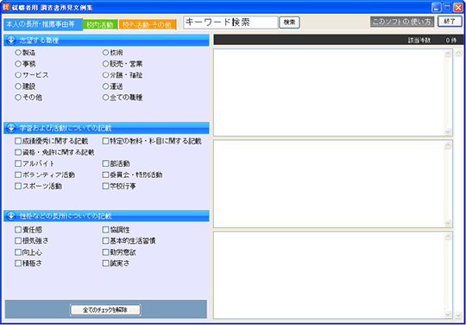This screenshot has width=466, height=325.
Task: Enable the 向上心 checkbox
Action: pyautogui.click(x=18, y=252)
